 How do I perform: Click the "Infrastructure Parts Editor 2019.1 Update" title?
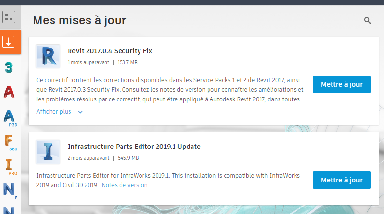[134, 147]
